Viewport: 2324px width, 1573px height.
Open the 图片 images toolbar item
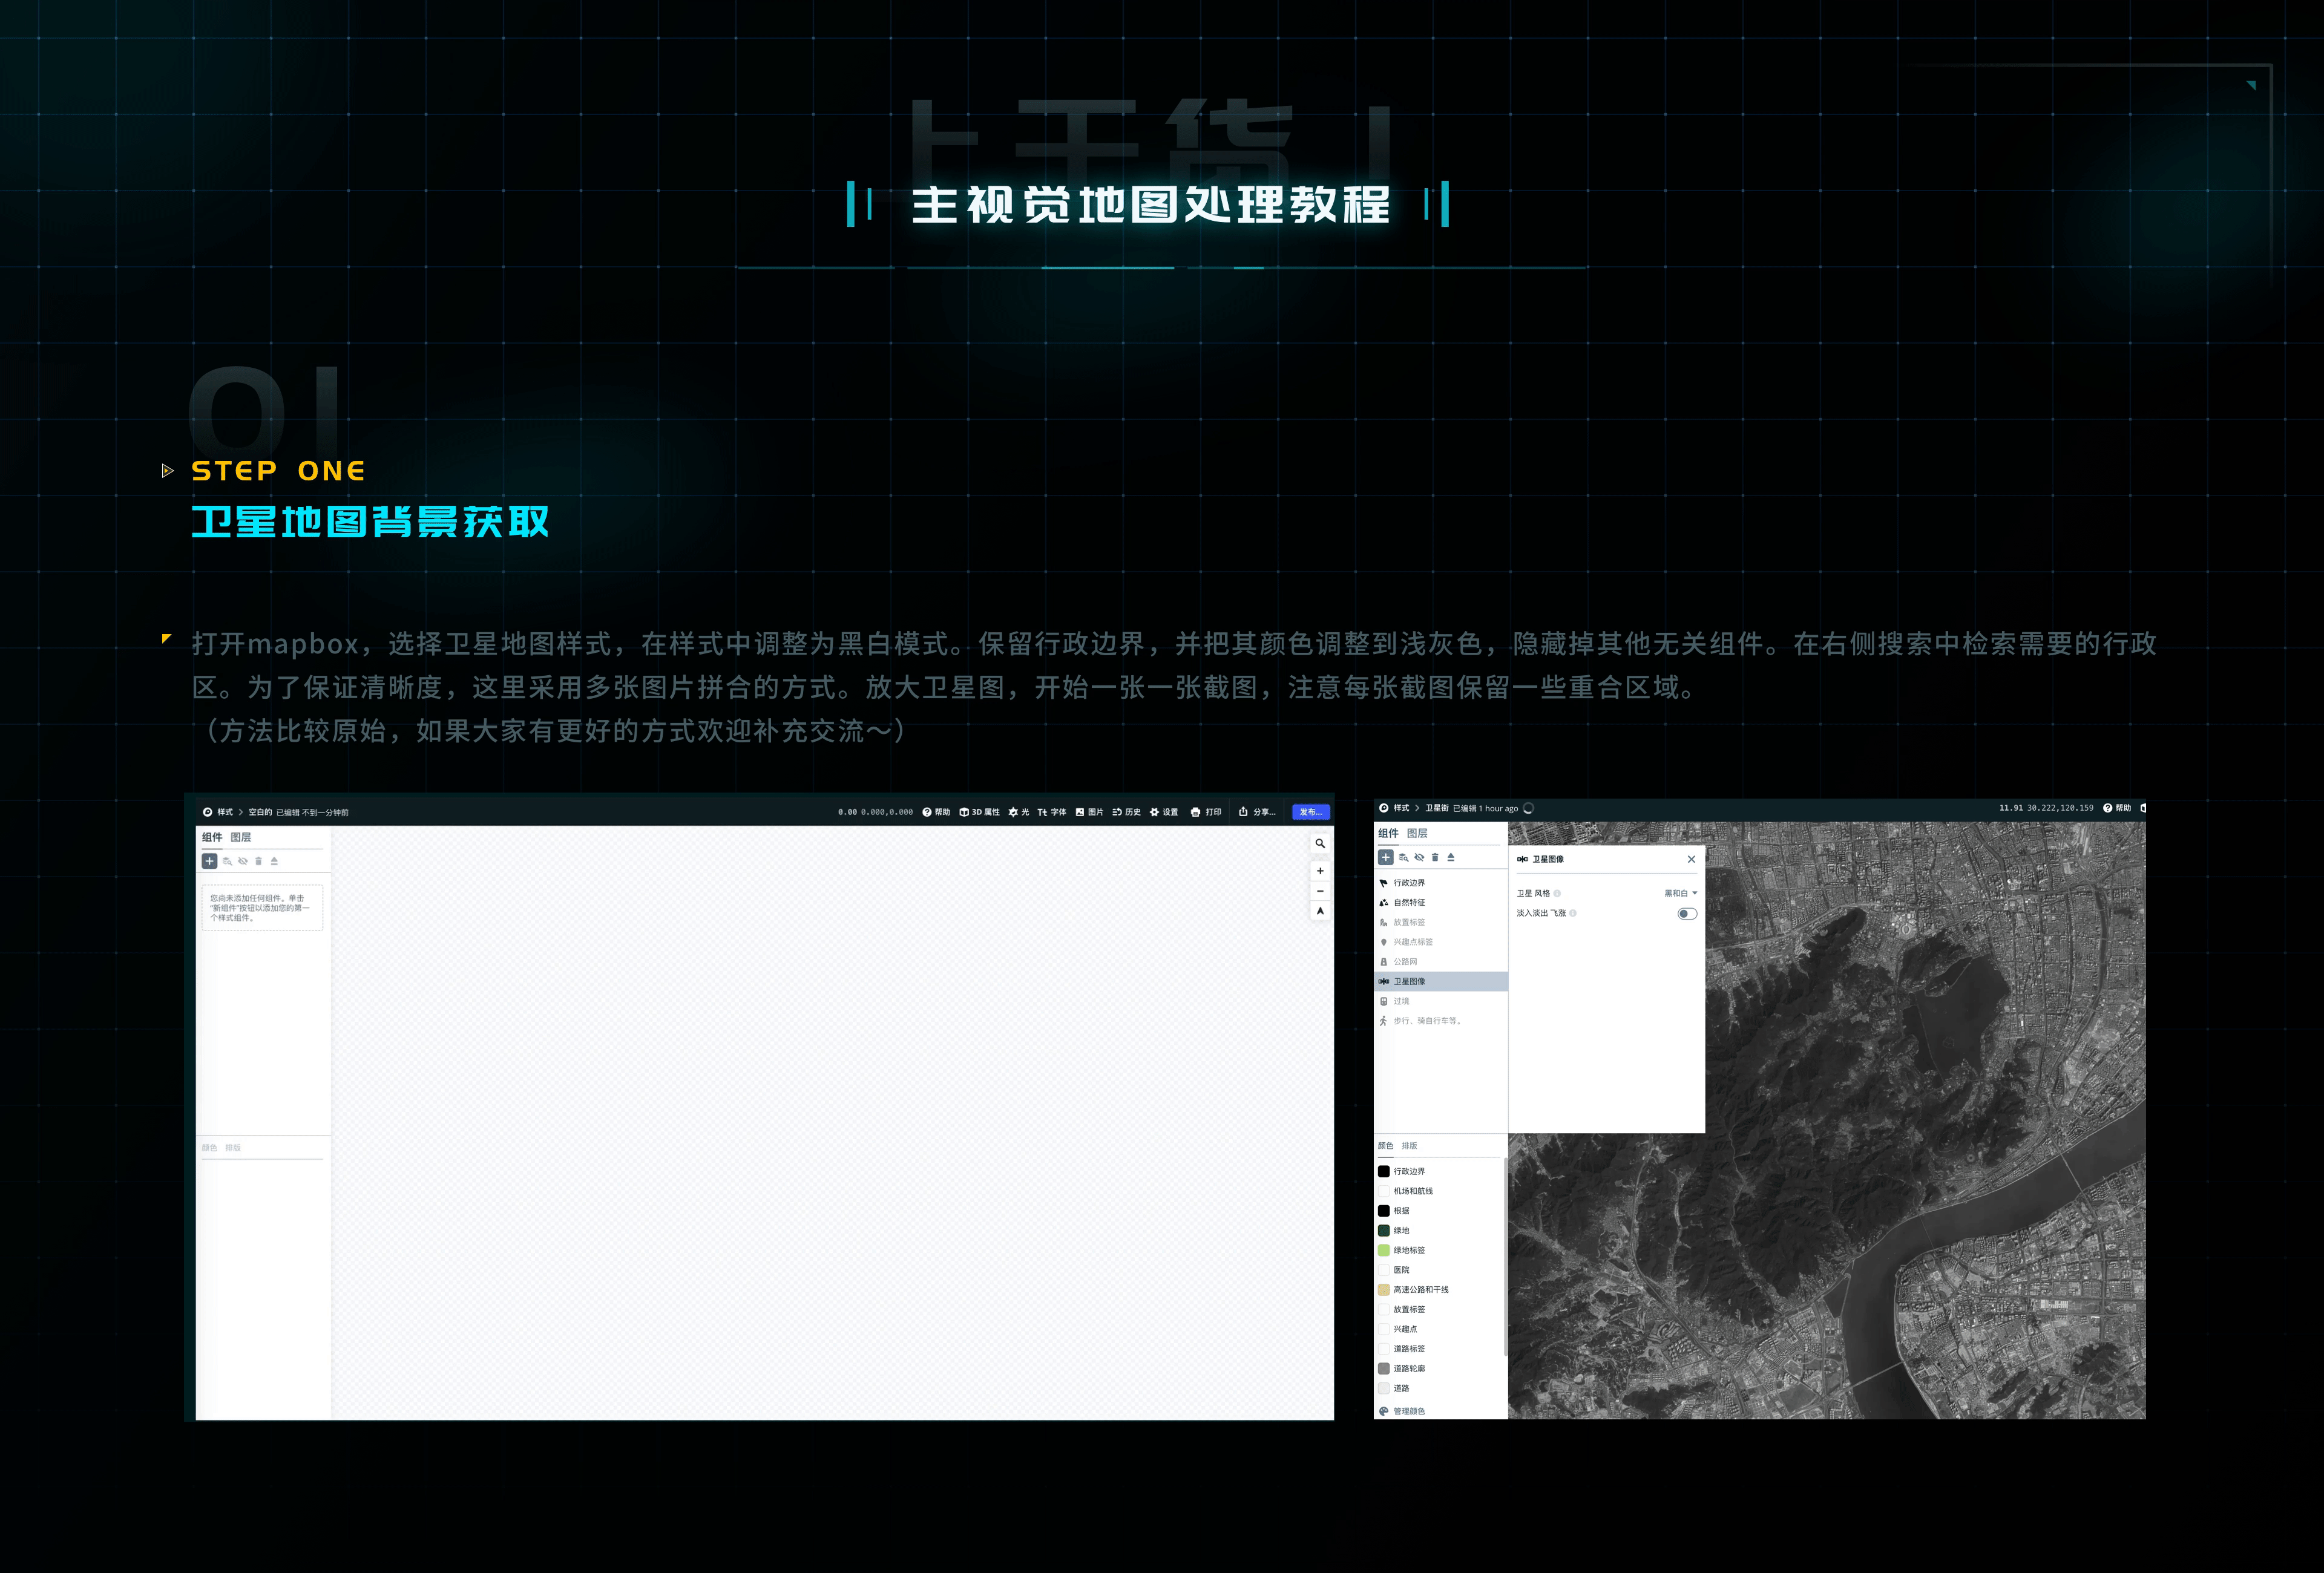(1089, 813)
